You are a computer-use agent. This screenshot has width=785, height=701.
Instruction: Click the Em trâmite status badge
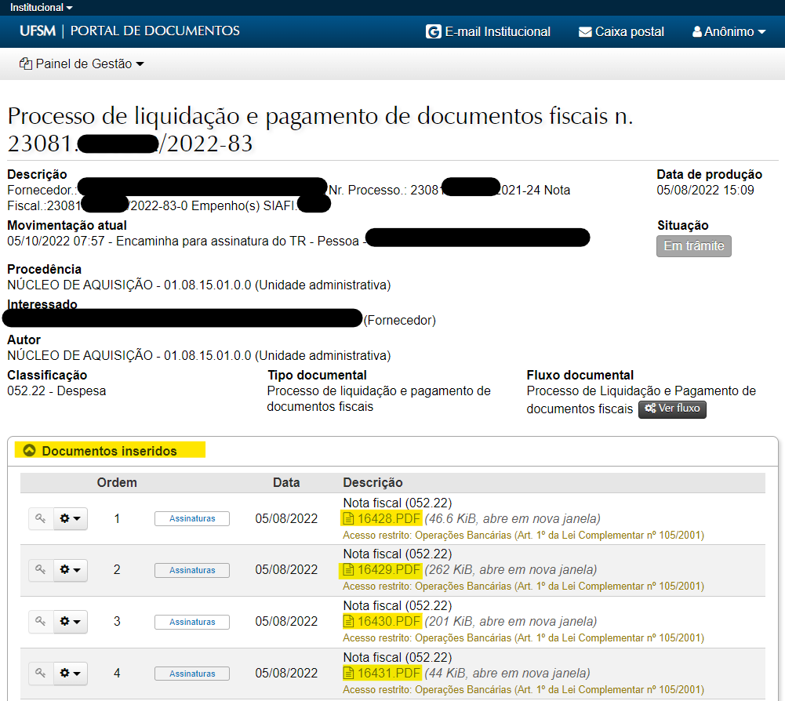click(693, 246)
